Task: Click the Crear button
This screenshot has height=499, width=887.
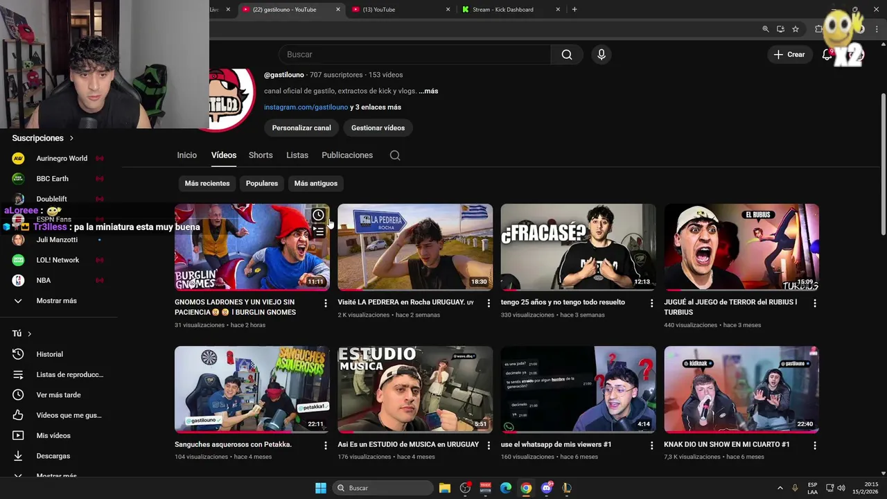Action: point(789,55)
